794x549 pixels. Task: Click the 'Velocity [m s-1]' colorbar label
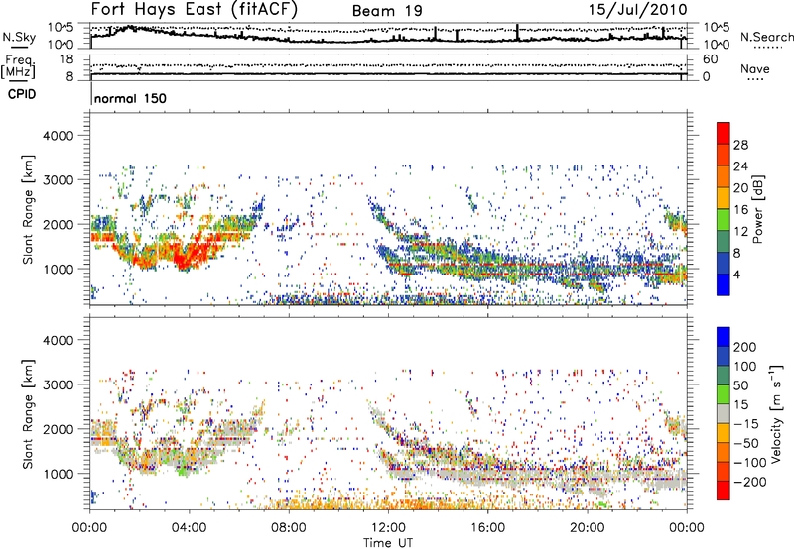coord(776,413)
